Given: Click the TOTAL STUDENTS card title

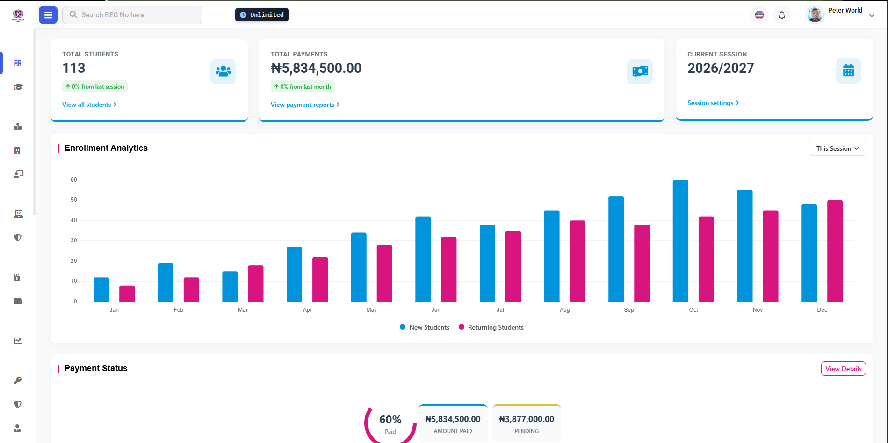Looking at the screenshot, I should pos(90,54).
